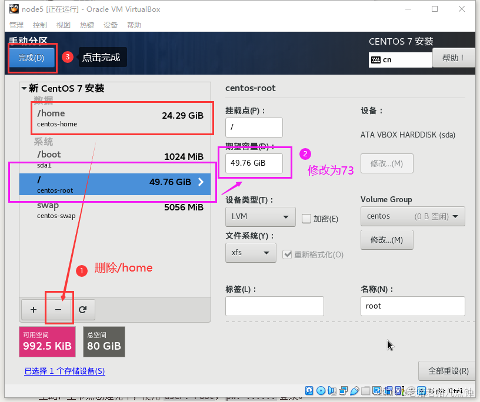Click the 帮助! help button

[x=454, y=58]
